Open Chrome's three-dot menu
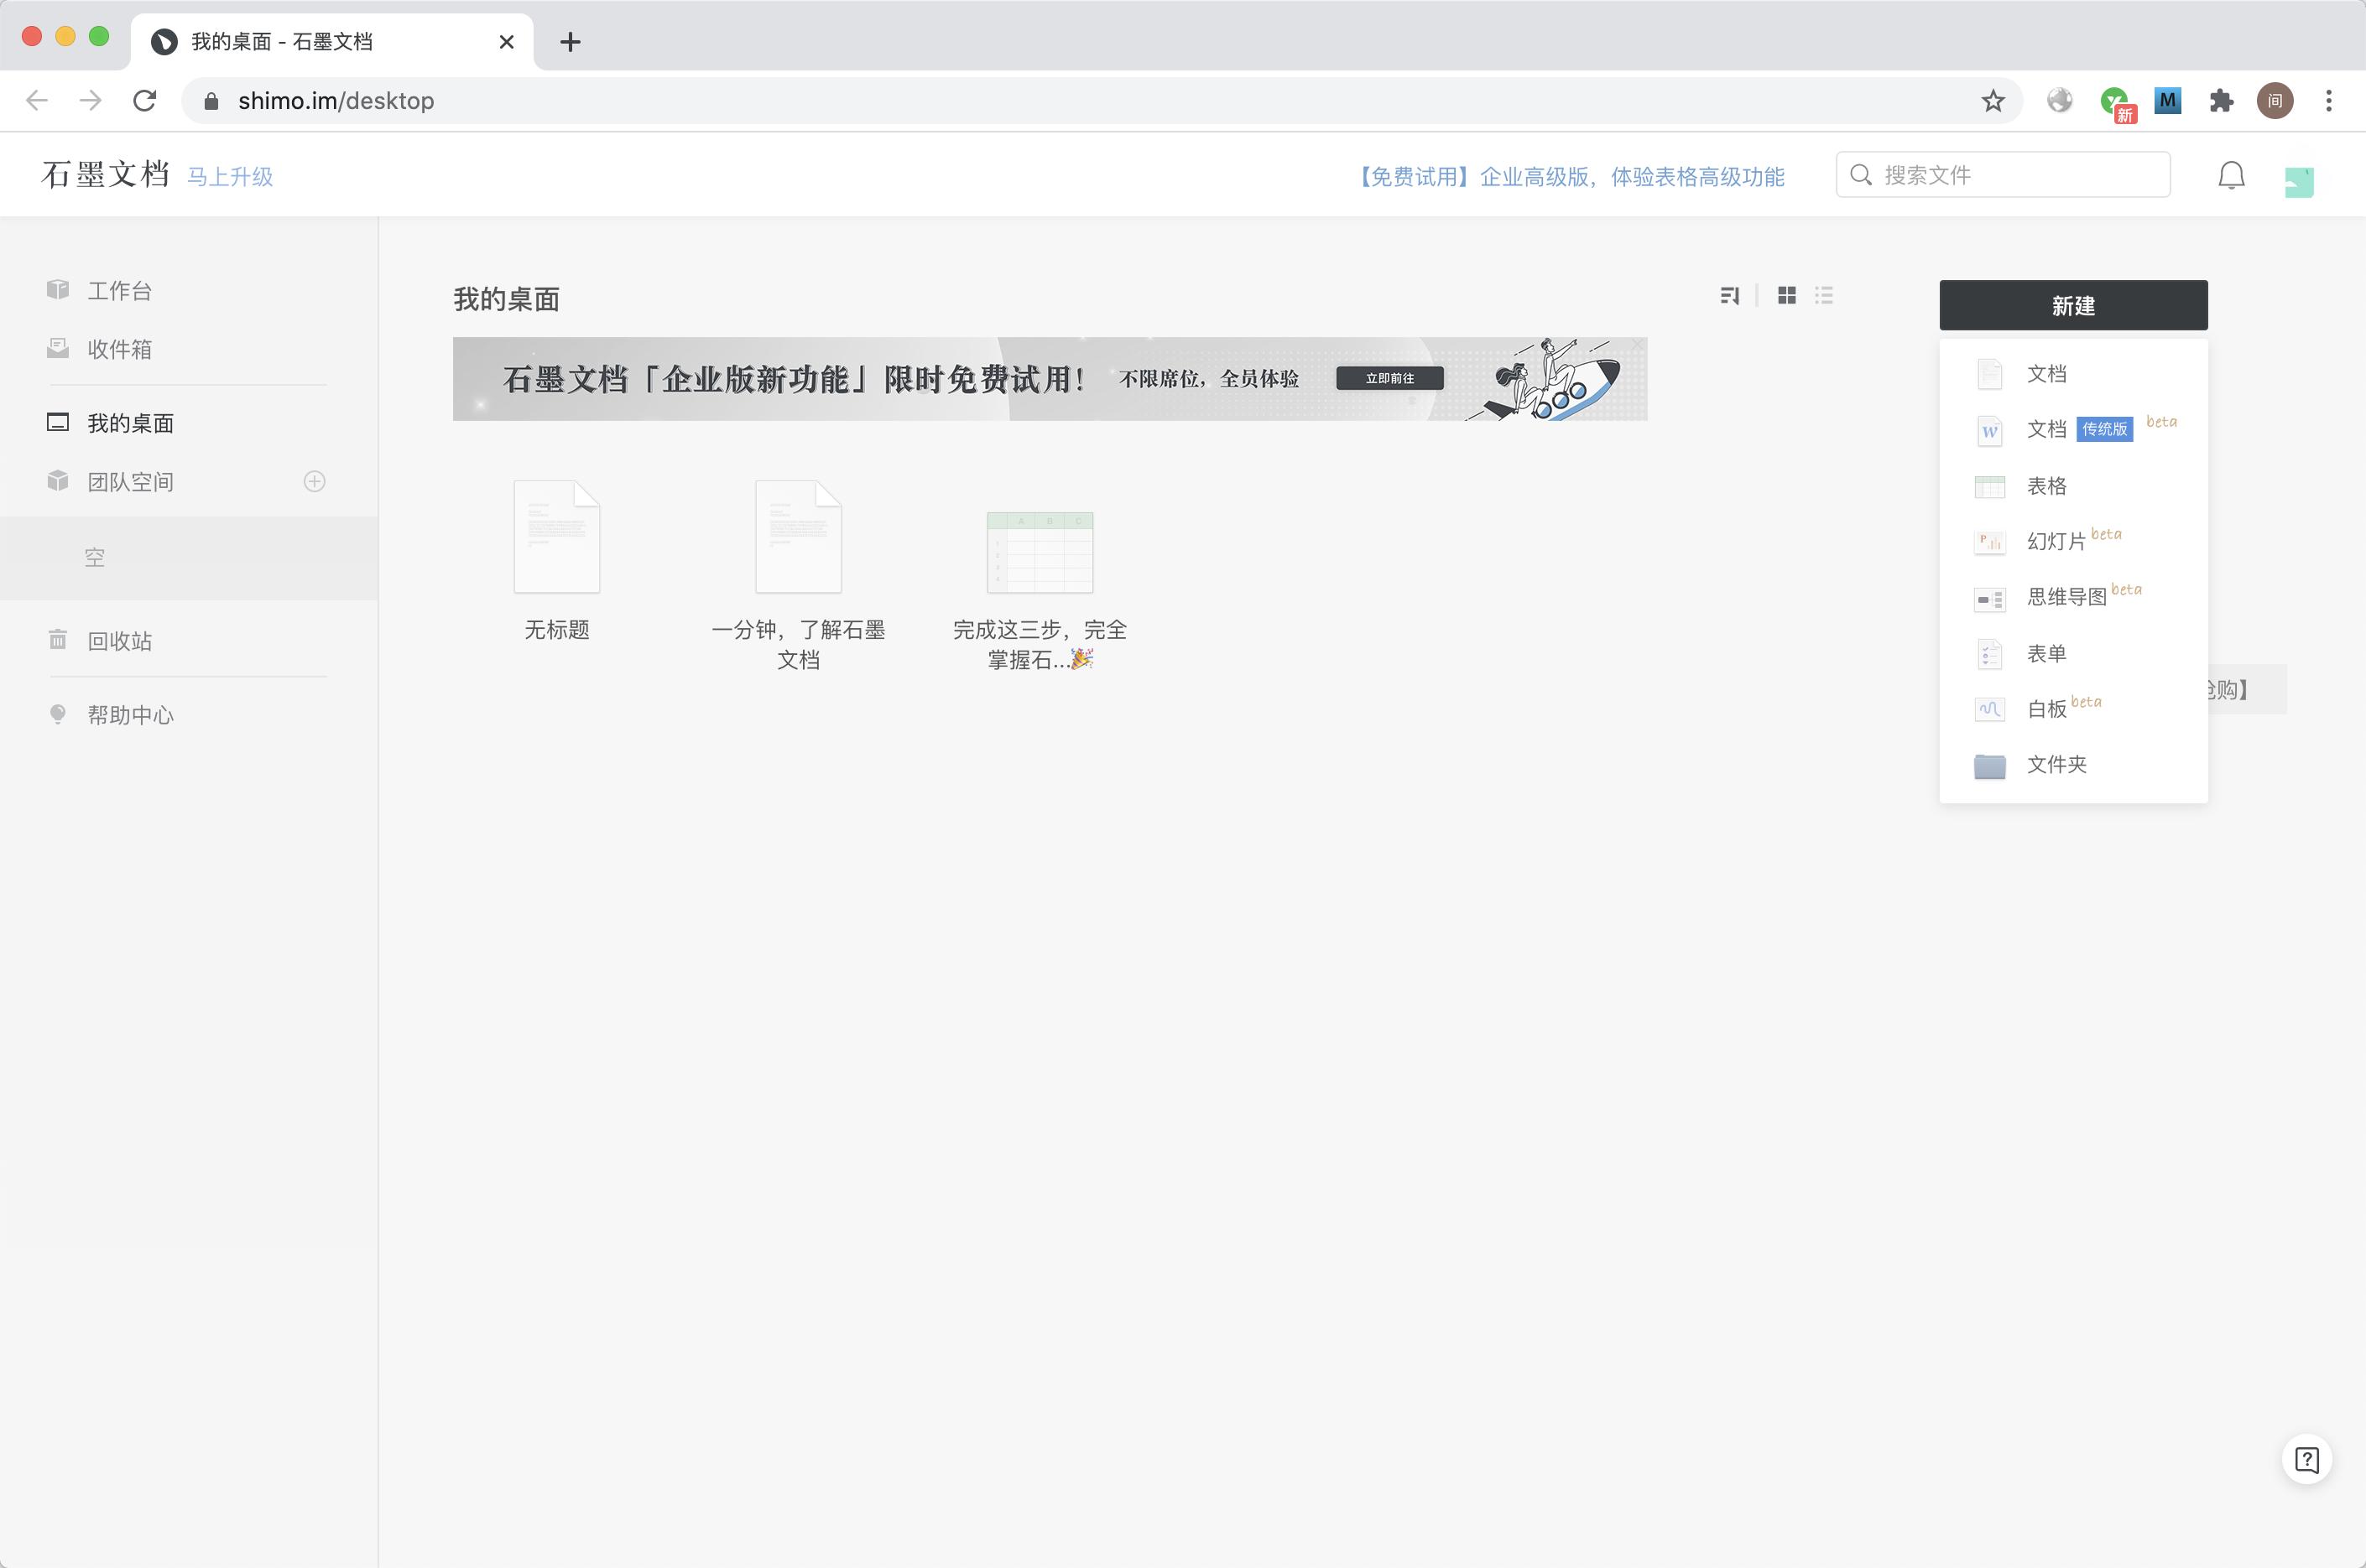The width and height of the screenshot is (2366, 1568). (x=2328, y=100)
